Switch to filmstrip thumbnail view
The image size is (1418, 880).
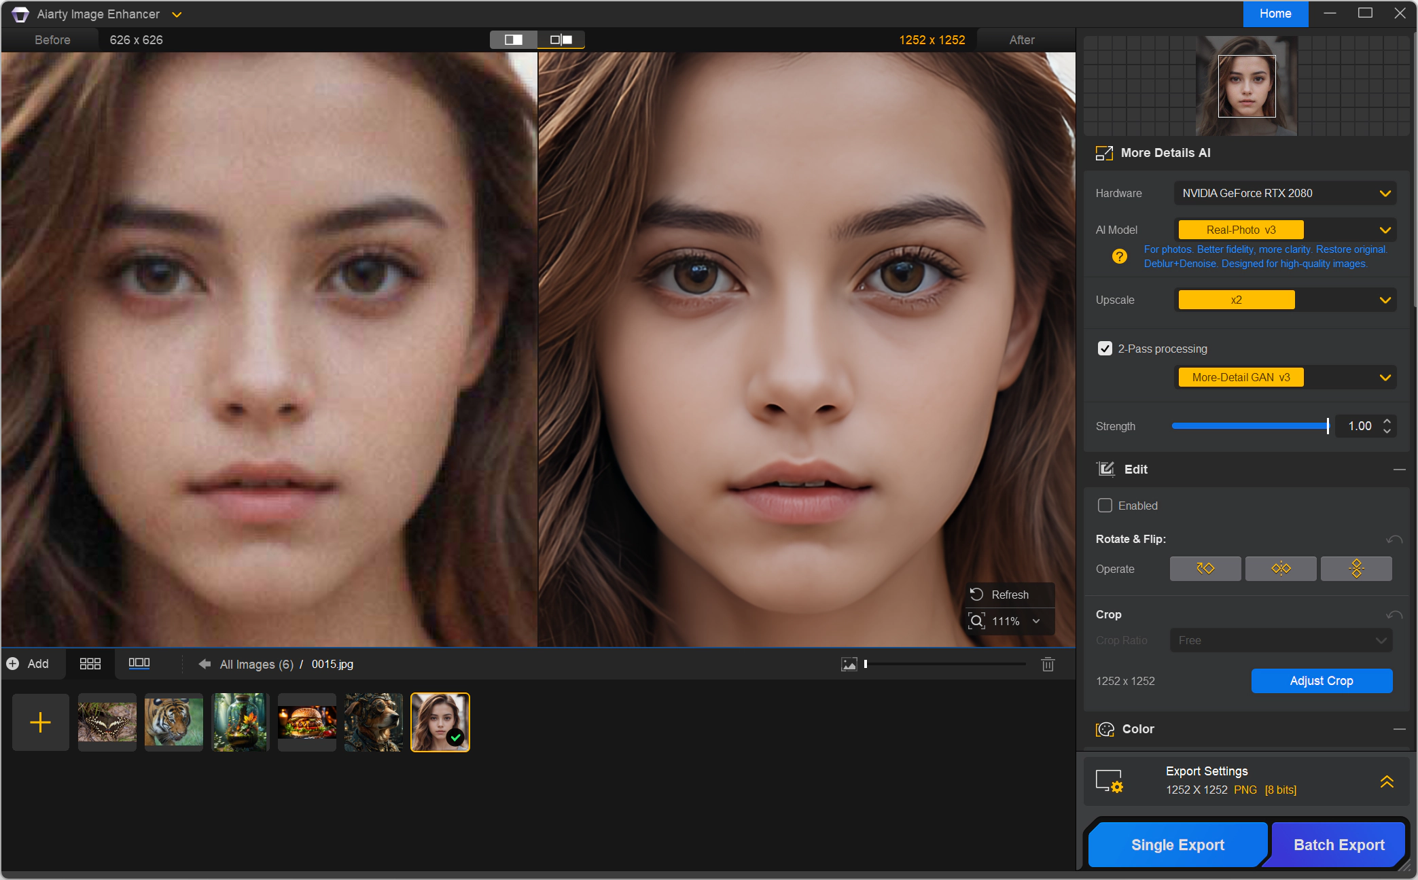(x=139, y=663)
